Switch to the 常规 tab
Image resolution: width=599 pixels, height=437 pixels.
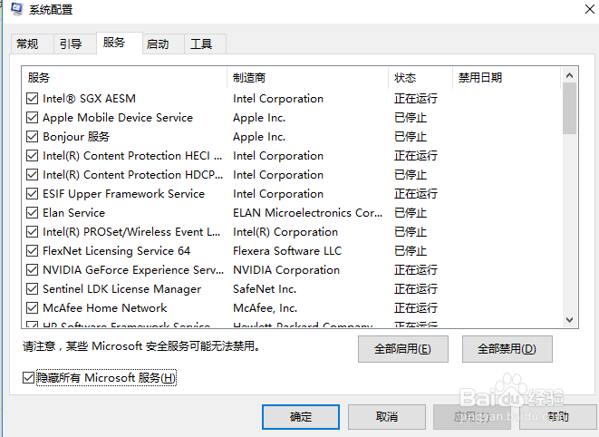tap(32, 44)
